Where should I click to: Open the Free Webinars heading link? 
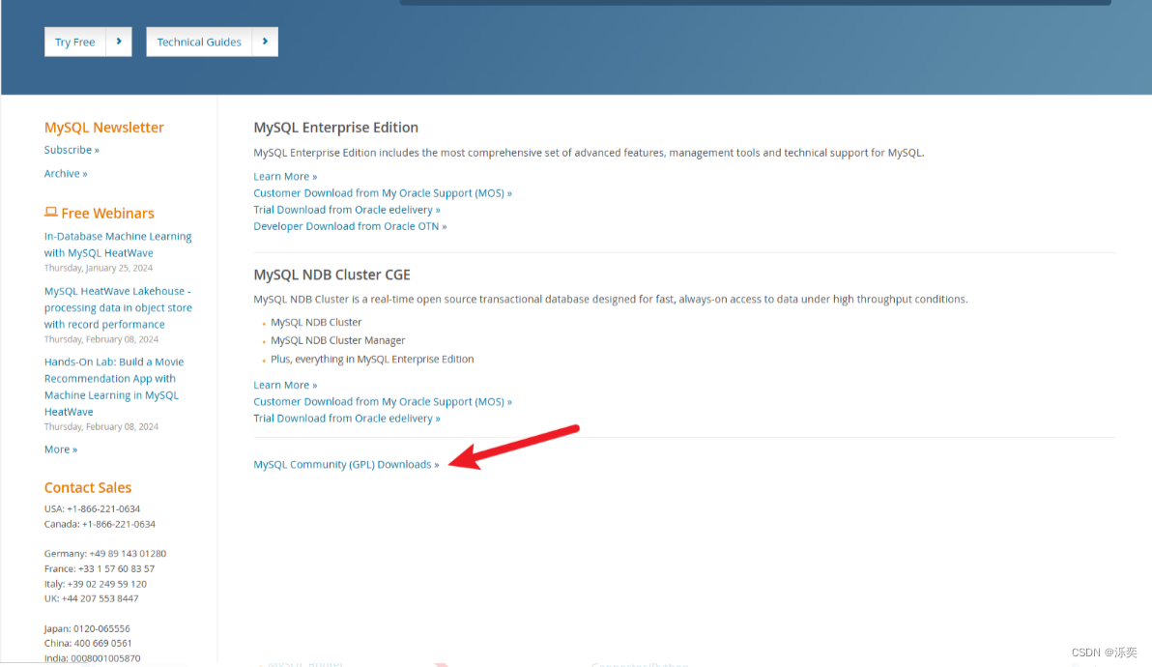107,213
